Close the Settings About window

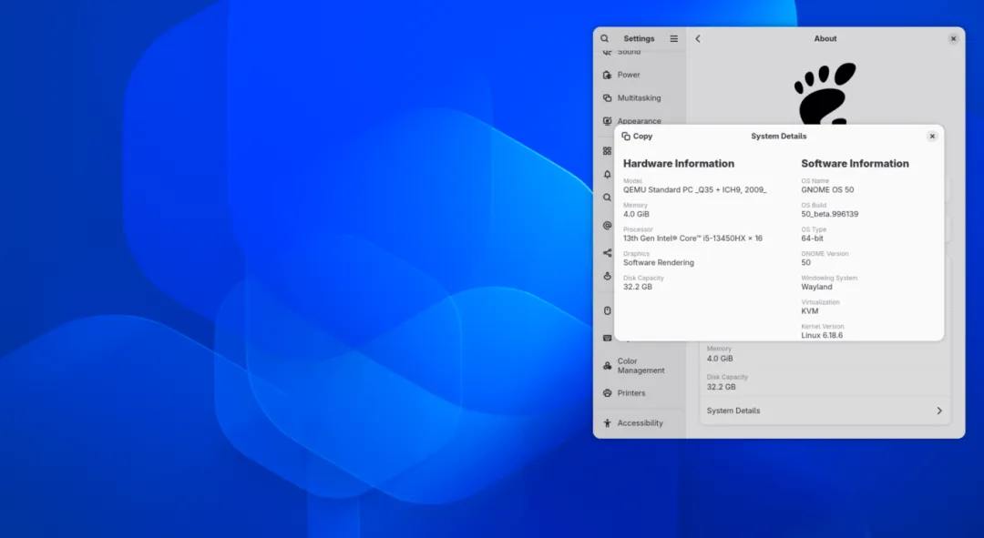[x=953, y=39]
